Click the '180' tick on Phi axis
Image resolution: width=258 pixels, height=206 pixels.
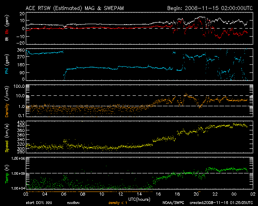pos(21,65)
